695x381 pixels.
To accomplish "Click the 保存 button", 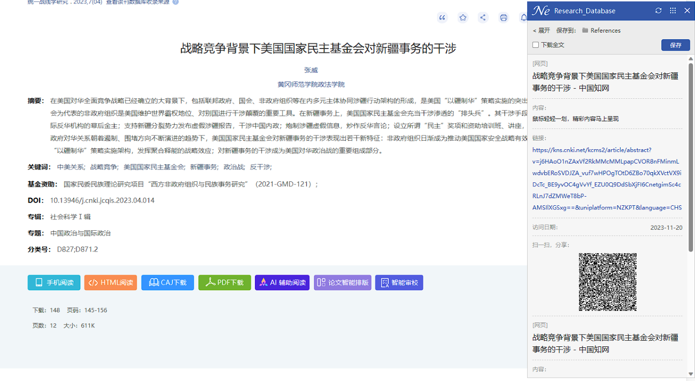I will coord(676,45).
